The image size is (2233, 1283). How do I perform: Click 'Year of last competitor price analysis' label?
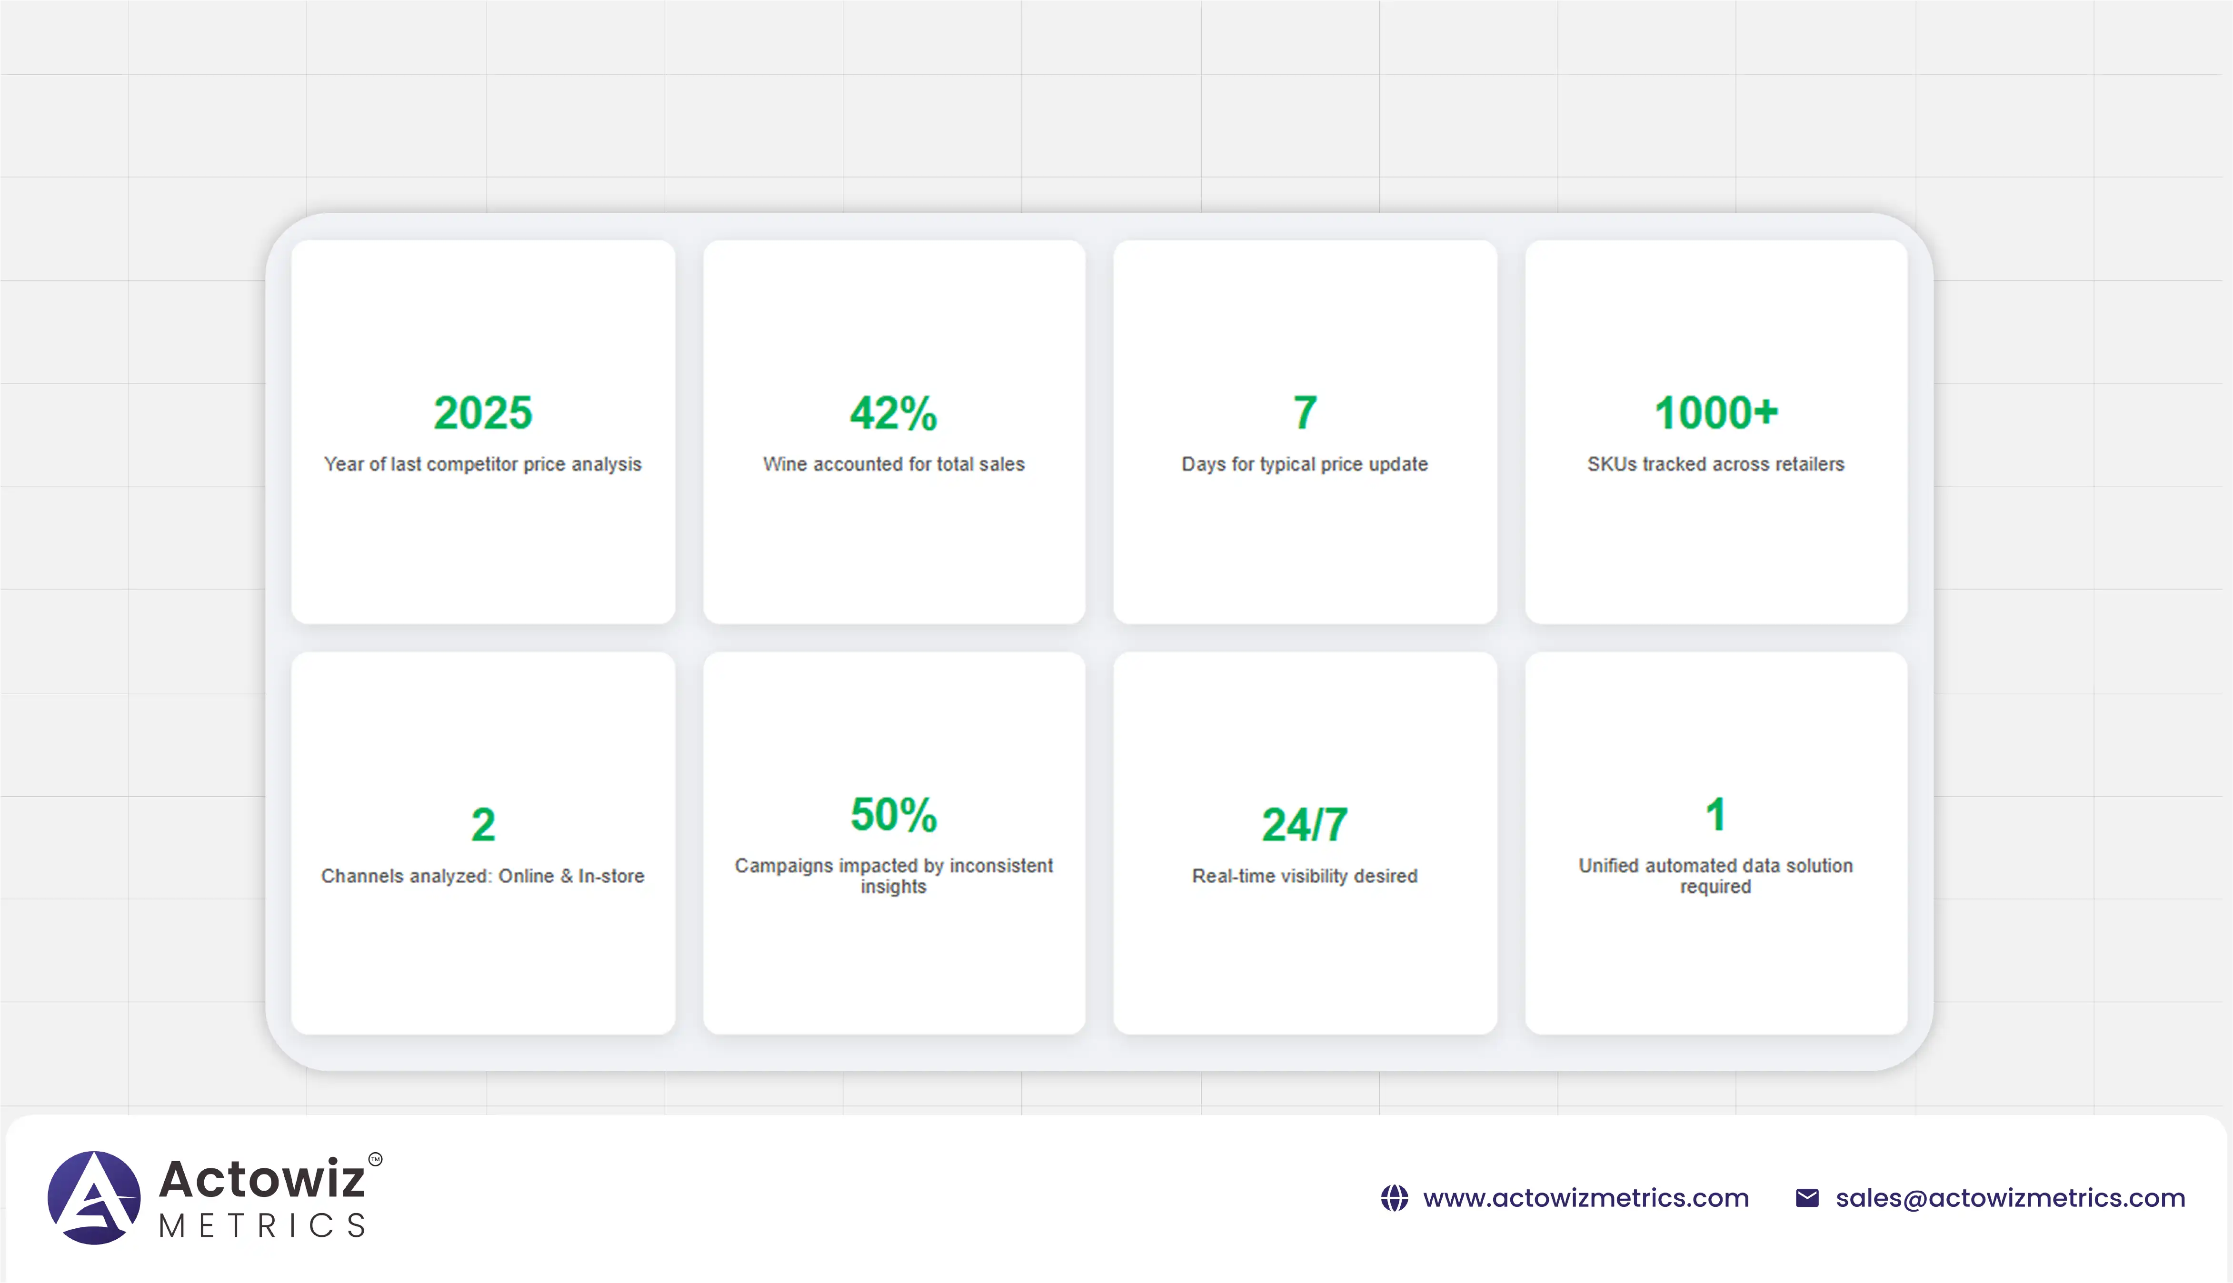pos(482,464)
